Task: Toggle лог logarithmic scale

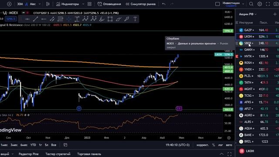Action: pyautogui.click(x=221, y=145)
